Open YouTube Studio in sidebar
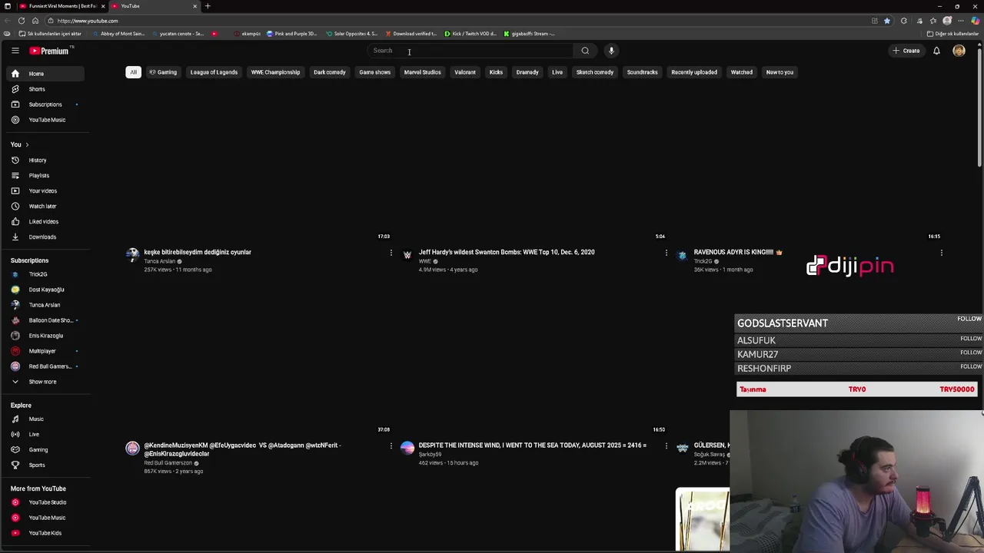Screen dimensions: 984x553 [x=46, y=502]
